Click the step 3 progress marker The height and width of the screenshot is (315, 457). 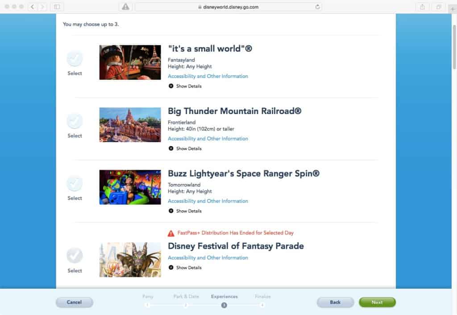point(224,305)
